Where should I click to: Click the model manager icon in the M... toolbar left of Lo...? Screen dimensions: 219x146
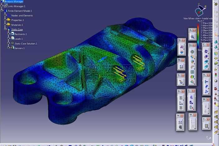181,67
